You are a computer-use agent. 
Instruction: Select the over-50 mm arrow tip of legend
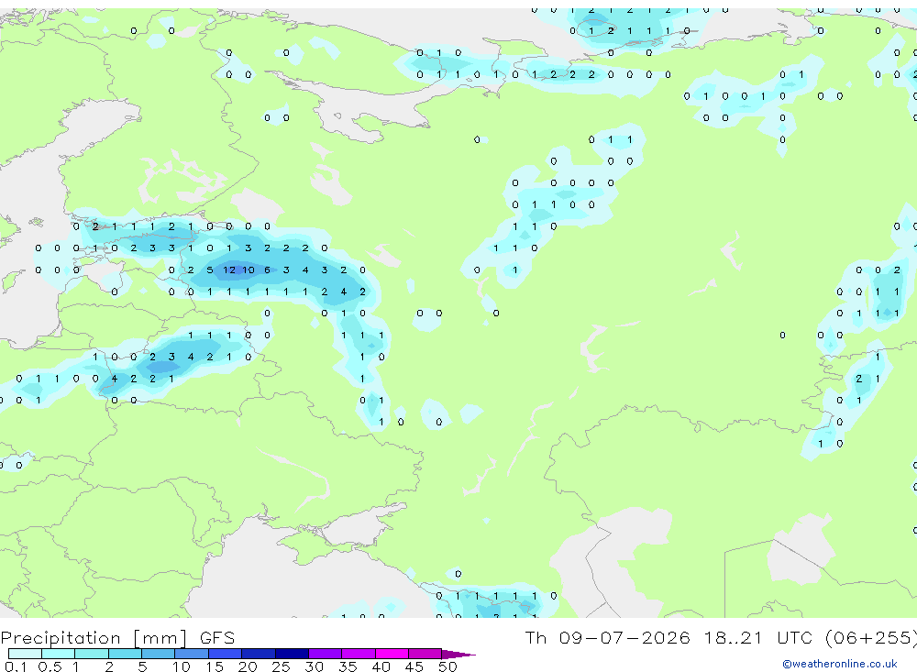pos(458,655)
